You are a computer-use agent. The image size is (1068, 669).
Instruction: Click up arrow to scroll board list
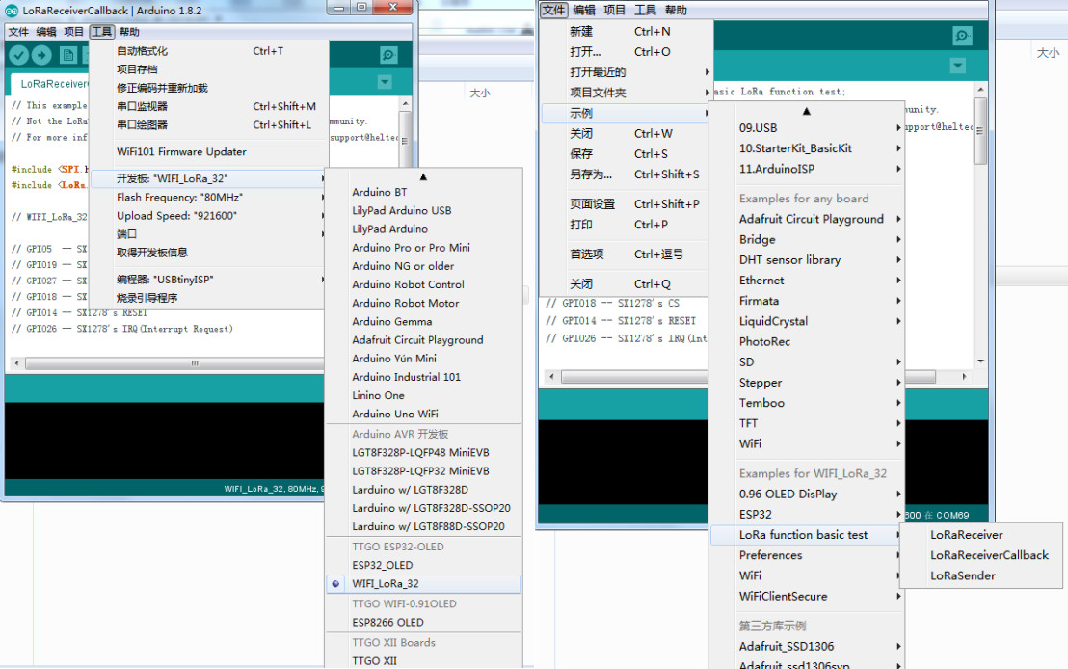[423, 176]
